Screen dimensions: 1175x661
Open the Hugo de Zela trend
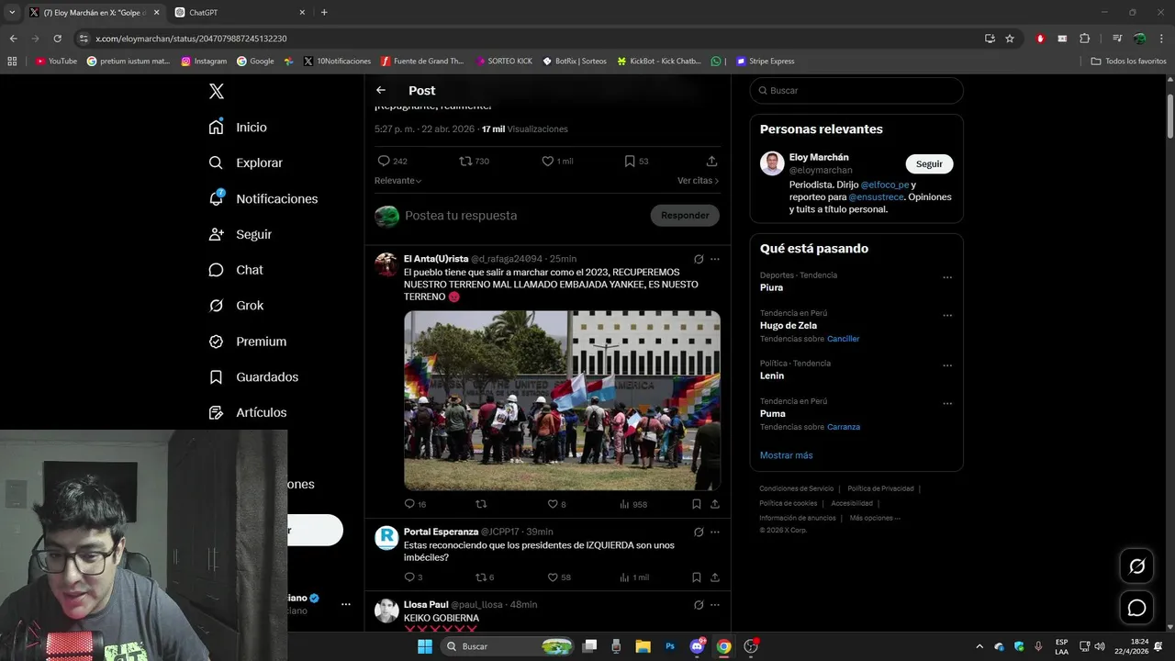pos(789,325)
